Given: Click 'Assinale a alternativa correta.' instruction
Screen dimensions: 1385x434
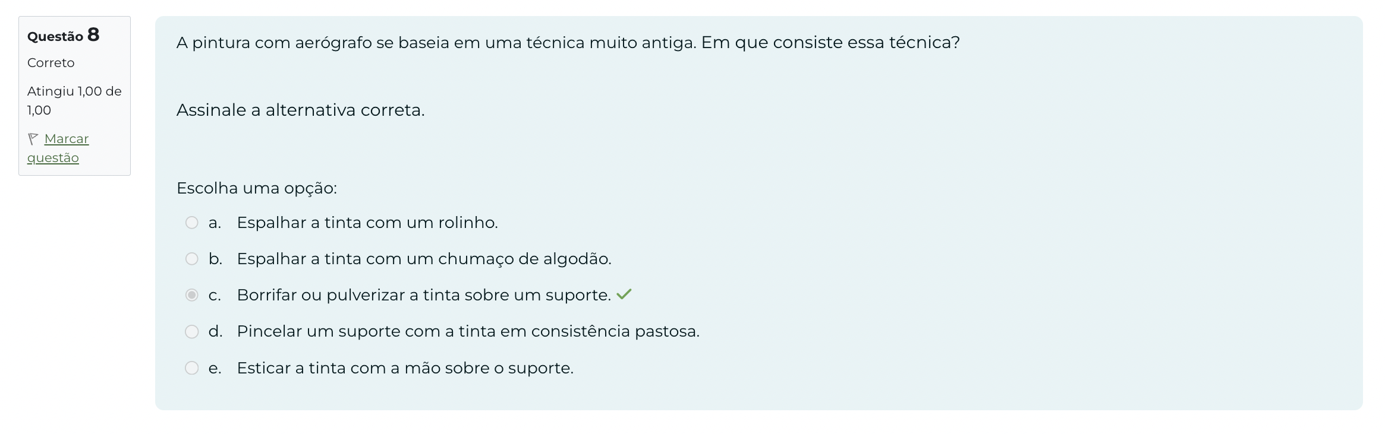Looking at the screenshot, I should pyautogui.click(x=300, y=110).
